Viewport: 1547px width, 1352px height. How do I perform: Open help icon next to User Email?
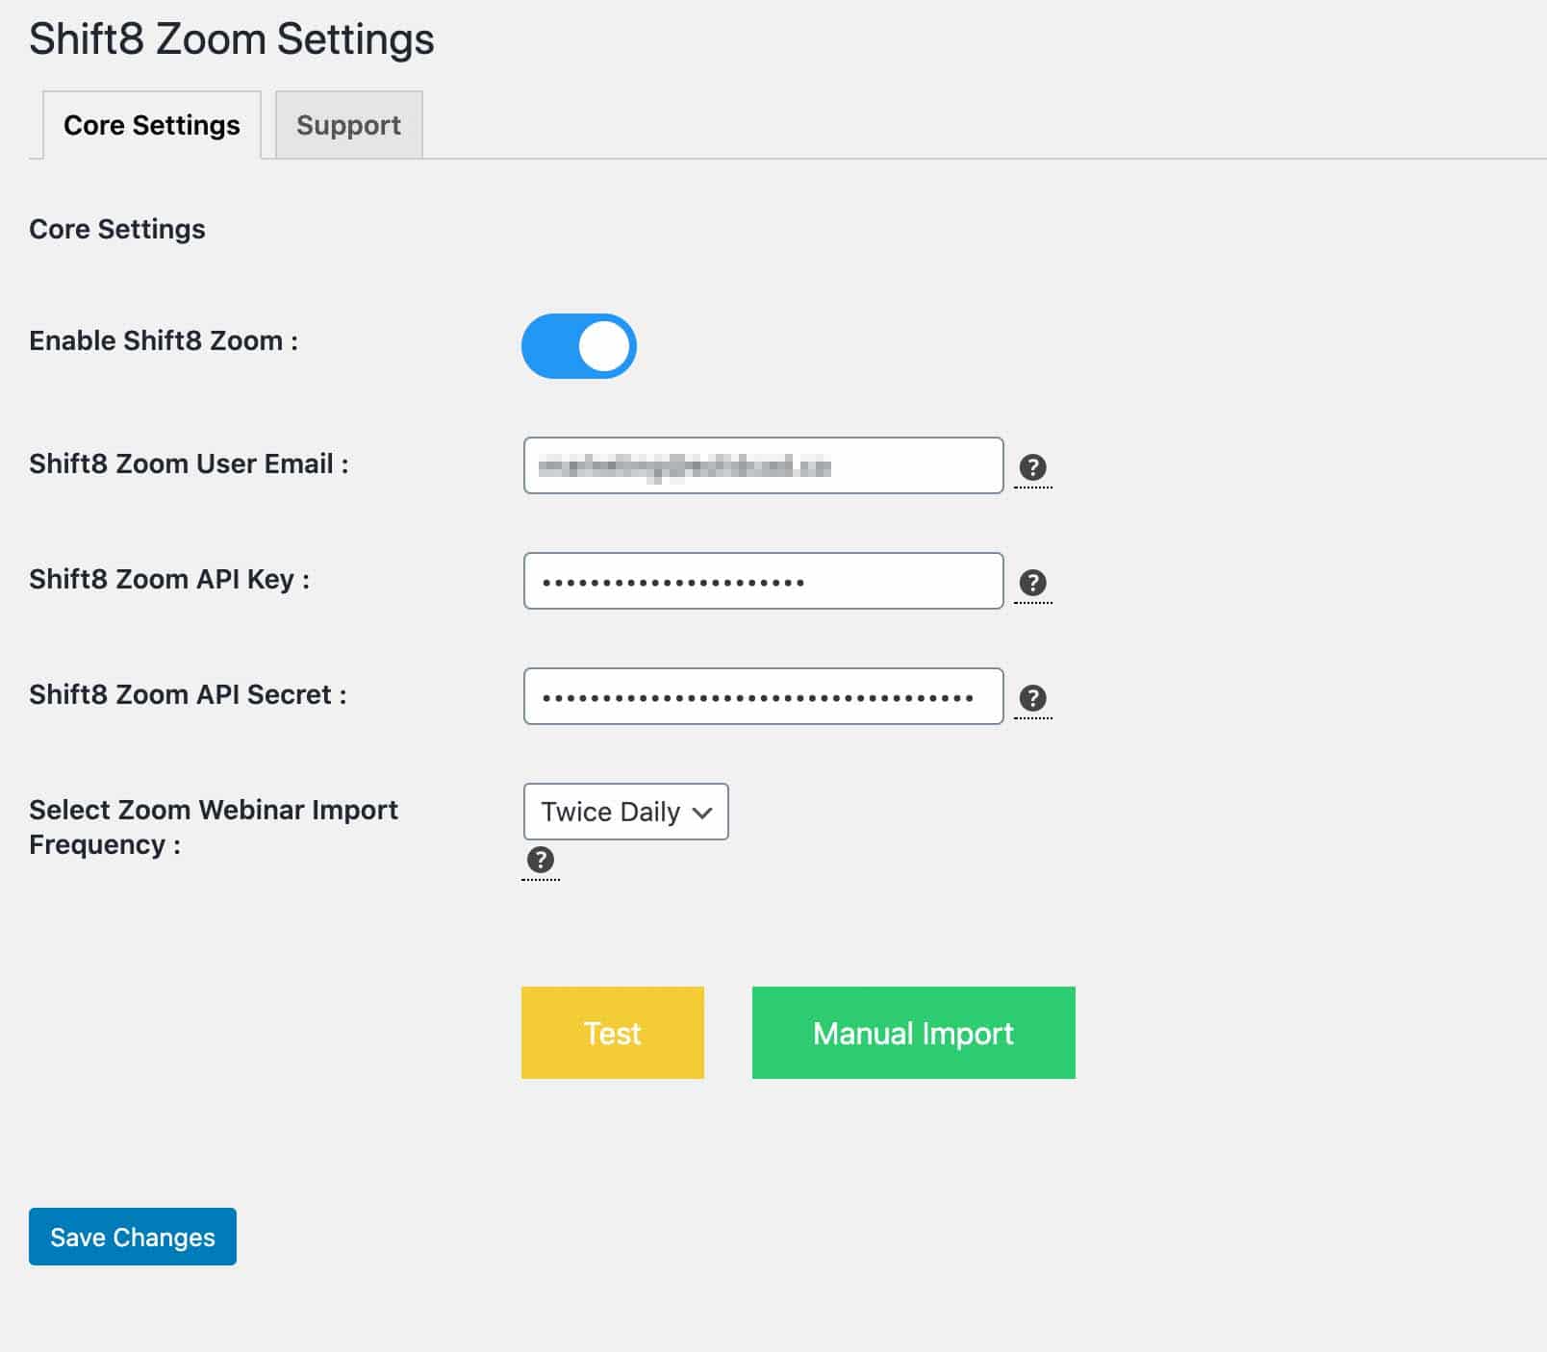[x=1032, y=467]
